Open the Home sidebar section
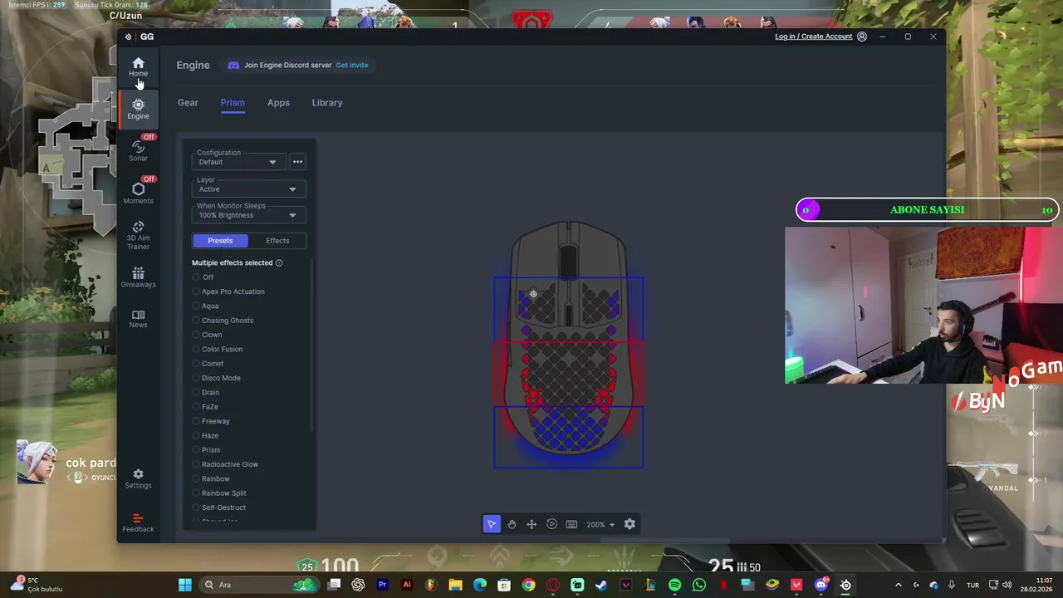 pos(138,67)
